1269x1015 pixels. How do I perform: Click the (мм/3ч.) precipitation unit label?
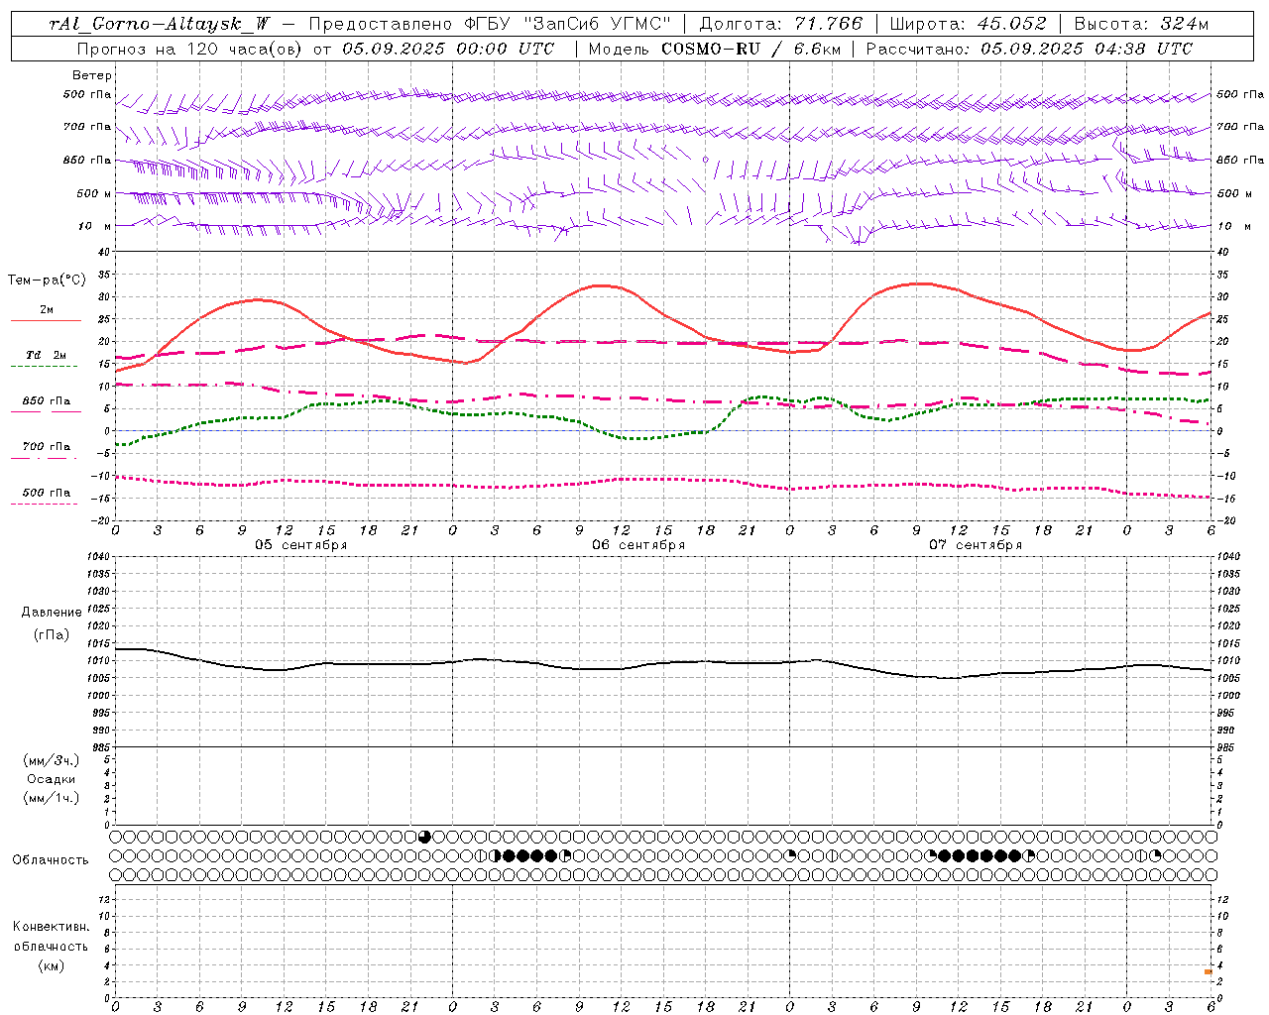52,760
